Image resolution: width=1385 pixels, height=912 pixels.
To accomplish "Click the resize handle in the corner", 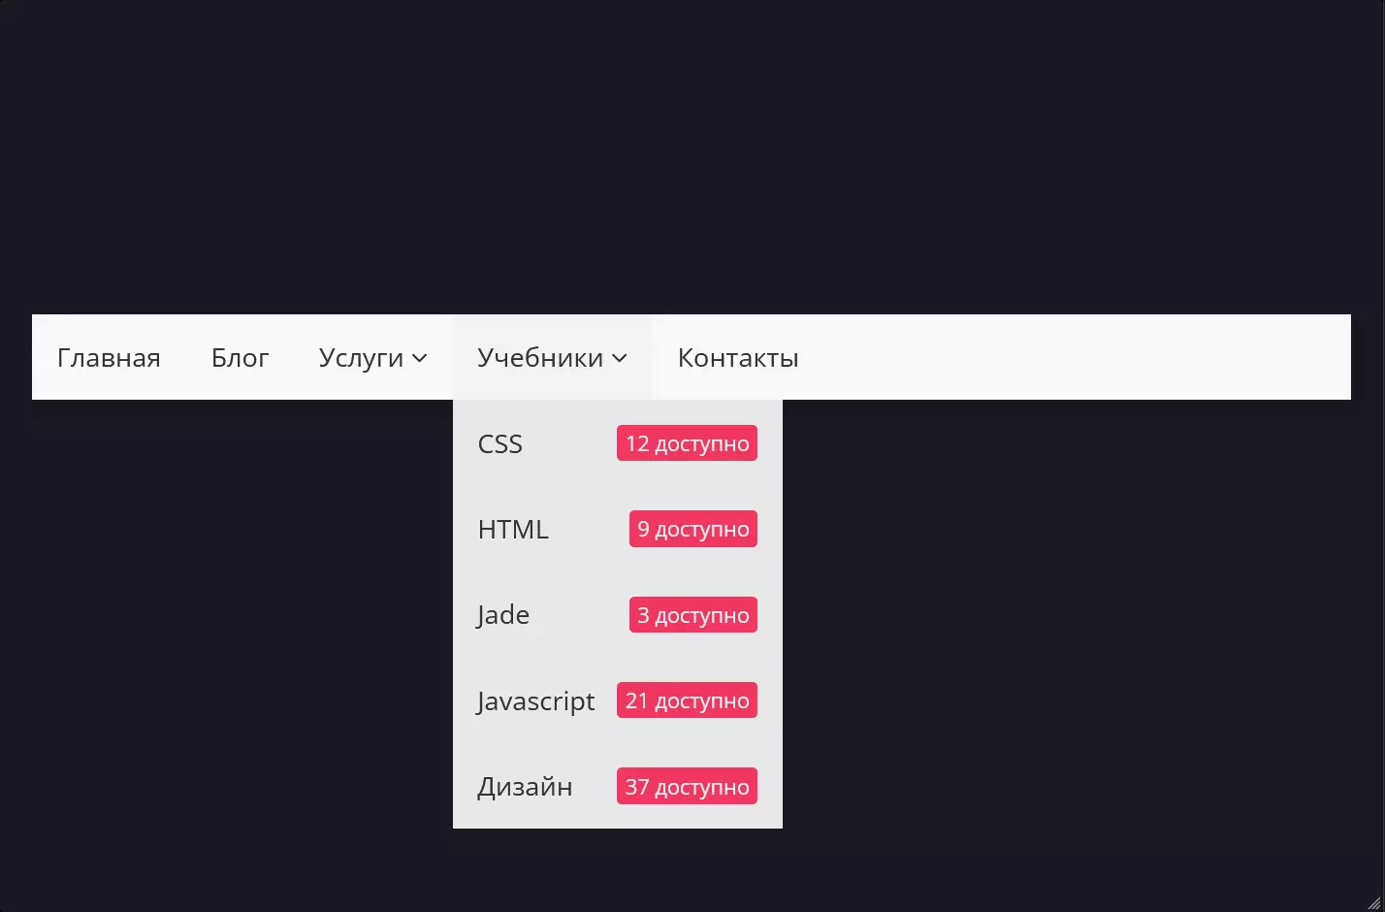I will tap(1373, 902).
